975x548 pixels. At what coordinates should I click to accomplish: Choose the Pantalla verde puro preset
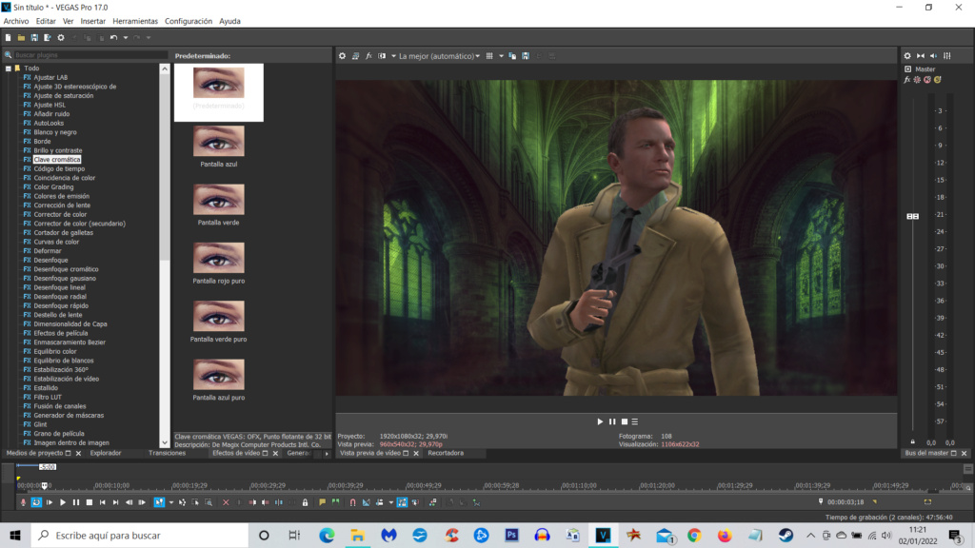(219, 316)
